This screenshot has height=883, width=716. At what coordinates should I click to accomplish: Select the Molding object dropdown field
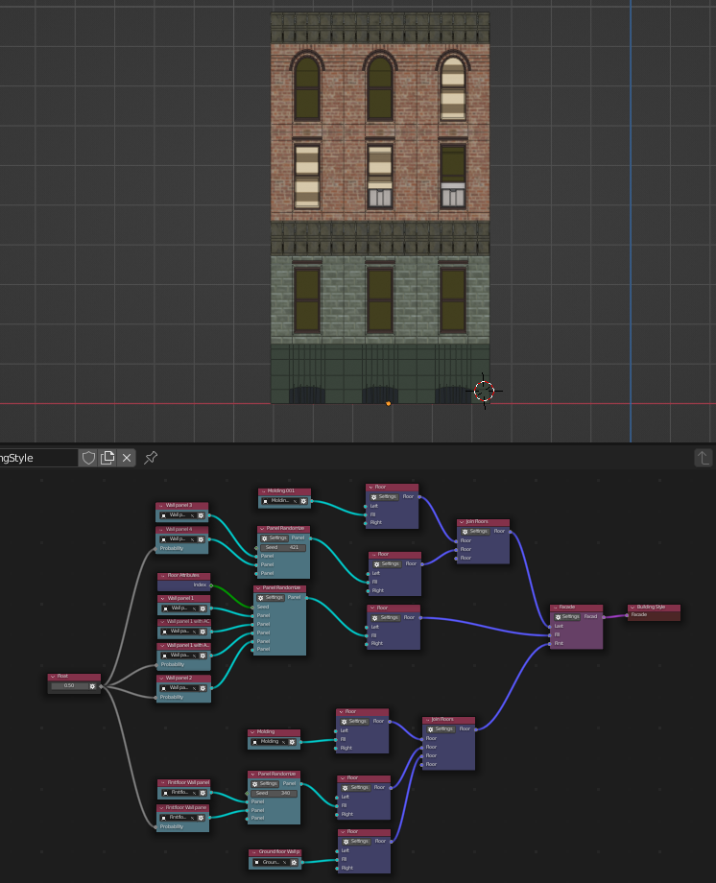point(270,742)
